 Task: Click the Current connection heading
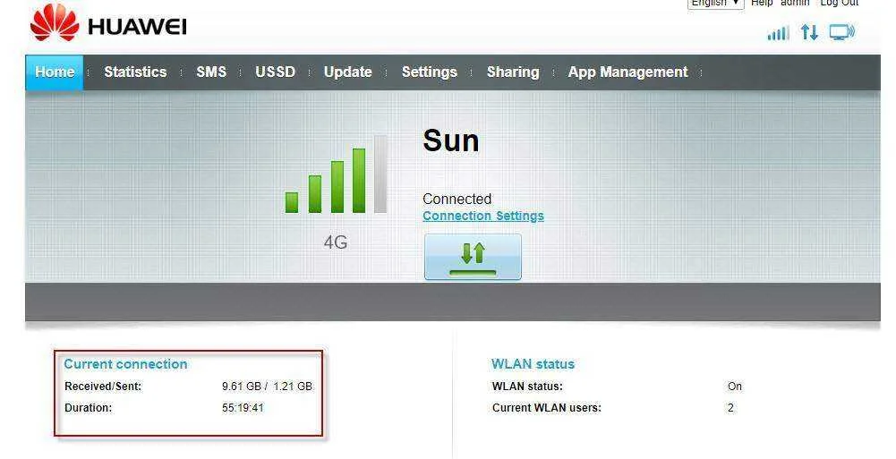pyautogui.click(x=125, y=363)
